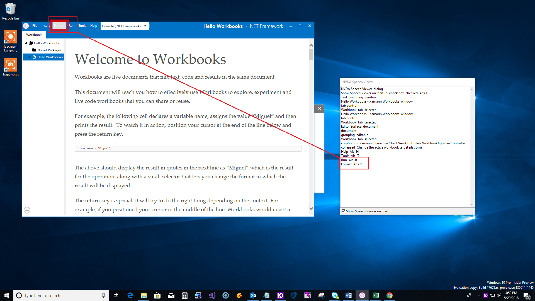
Task: Expand the Hello Workbooks document tree node
Action: click(30, 57)
